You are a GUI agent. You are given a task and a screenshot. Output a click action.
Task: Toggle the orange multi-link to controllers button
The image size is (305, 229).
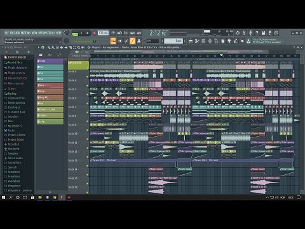[132, 41]
